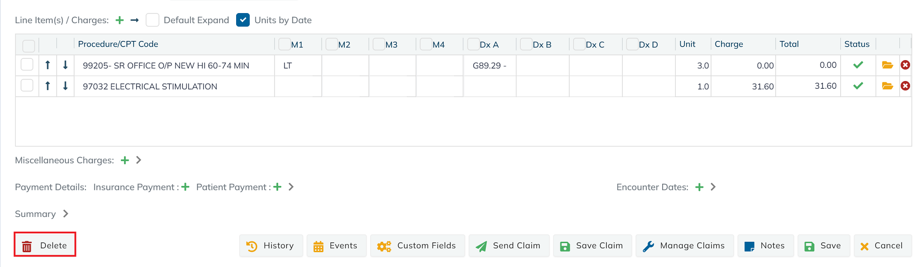Expand the Miscellaneous Charges chevron
Image resolution: width=921 pixels, height=267 pixels.
point(139,160)
